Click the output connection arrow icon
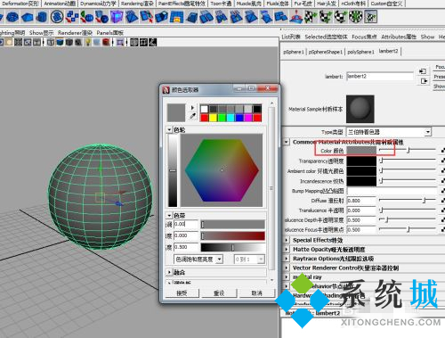 point(424,81)
